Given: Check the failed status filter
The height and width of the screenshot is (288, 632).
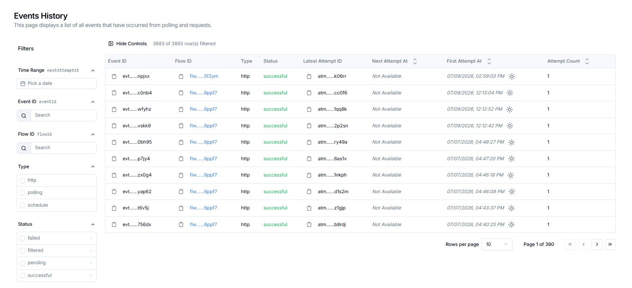Looking at the screenshot, I should (x=22, y=238).
